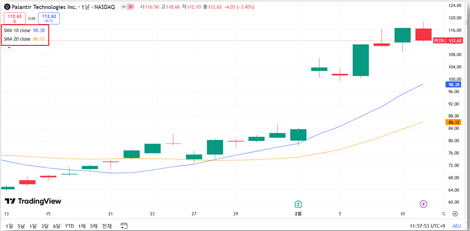Screen dimensions: 470x231
Task: Click the orange 86.12 axis label
Action: click(x=453, y=122)
